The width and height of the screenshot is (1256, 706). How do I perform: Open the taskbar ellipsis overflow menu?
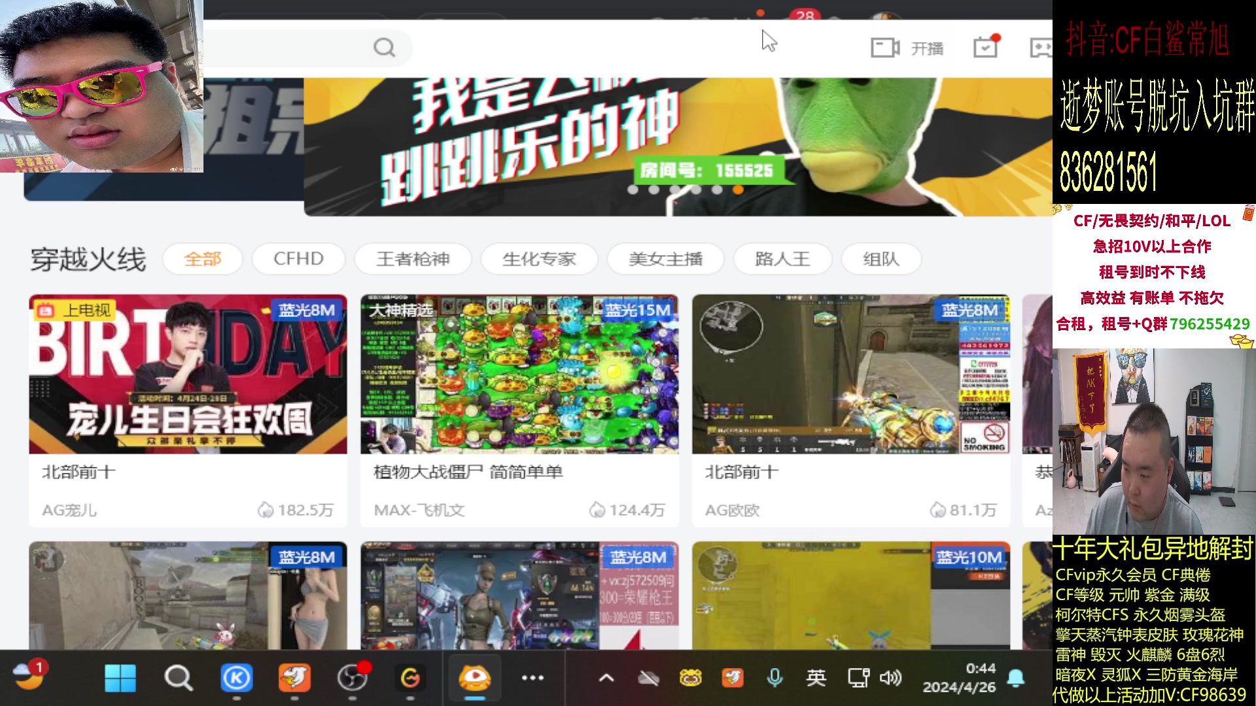tap(532, 679)
